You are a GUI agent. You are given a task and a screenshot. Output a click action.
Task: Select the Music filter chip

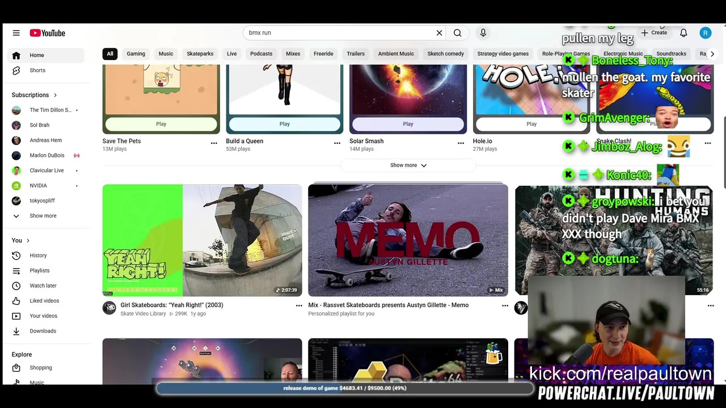[166, 54]
